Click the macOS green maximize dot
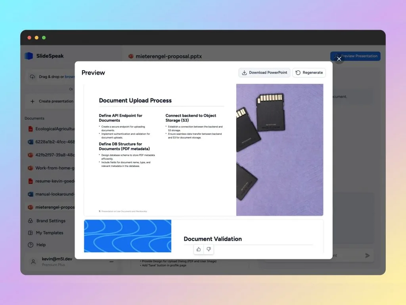The width and height of the screenshot is (406, 305). (44, 38)
